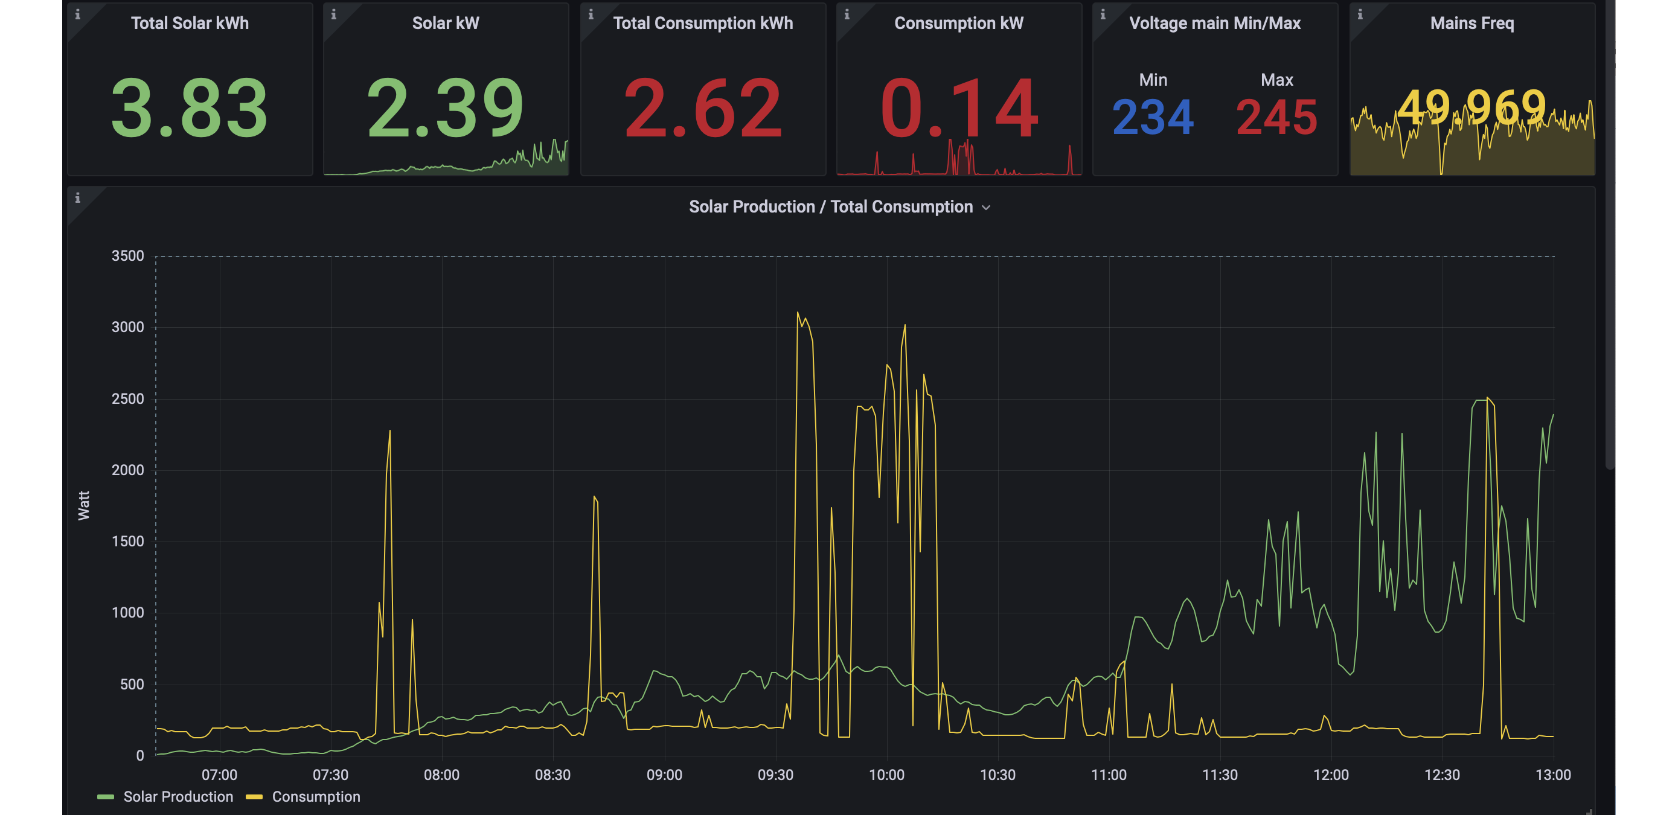Open Consumption kW panel title menu
Image resolution: width=1678 pixels, height=815 pixels.
(958, 23)
